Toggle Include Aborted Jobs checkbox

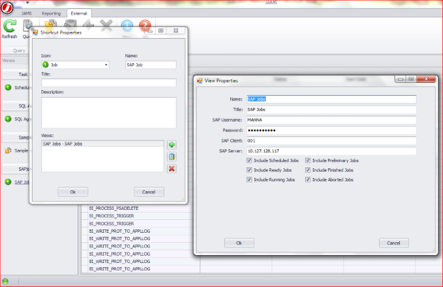[x=307, y=180]
